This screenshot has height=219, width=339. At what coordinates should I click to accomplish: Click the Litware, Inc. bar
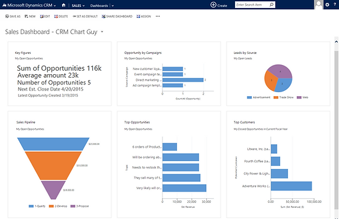pyautogui.click(x=274, y=149)
